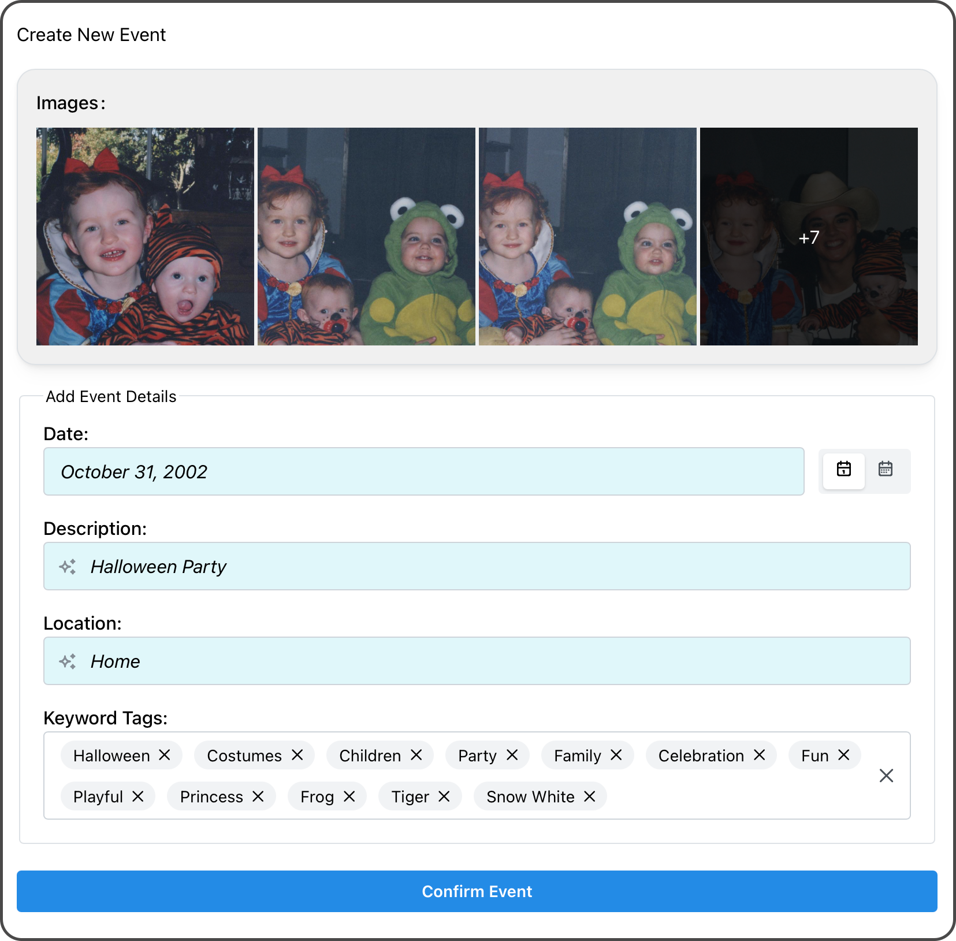
Task: Click the sparkle icon in Location field
Action: click(x=68, y=661)
